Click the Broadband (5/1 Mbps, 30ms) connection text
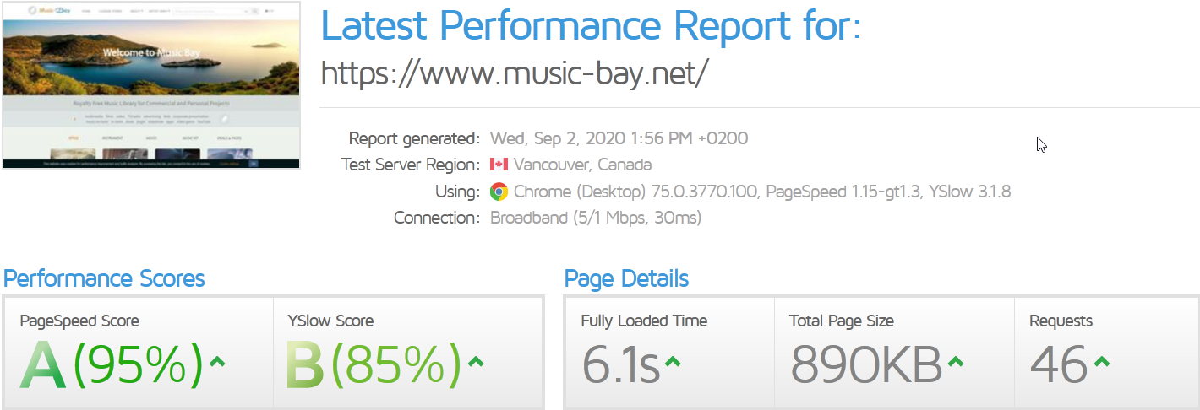The height and width of the screenshot is (410, 1200). pyautogui.click(x=596, y=218)
